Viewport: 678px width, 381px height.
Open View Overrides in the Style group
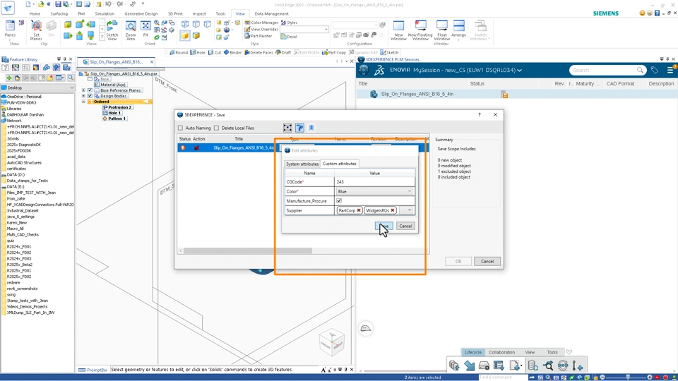click(261, 30)
